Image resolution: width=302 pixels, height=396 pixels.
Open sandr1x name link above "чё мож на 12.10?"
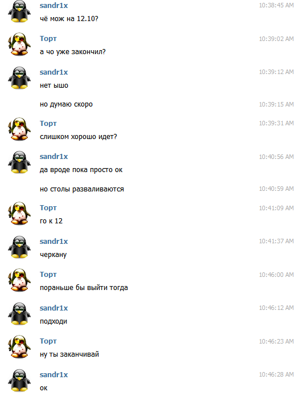pos(53,6)
